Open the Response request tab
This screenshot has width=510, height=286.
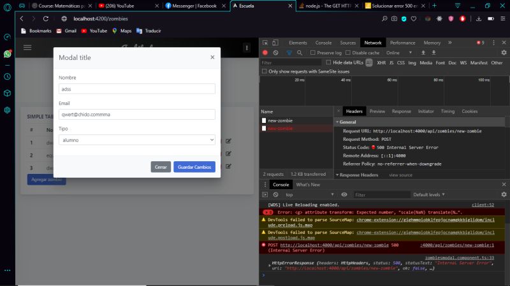point(402,111)
